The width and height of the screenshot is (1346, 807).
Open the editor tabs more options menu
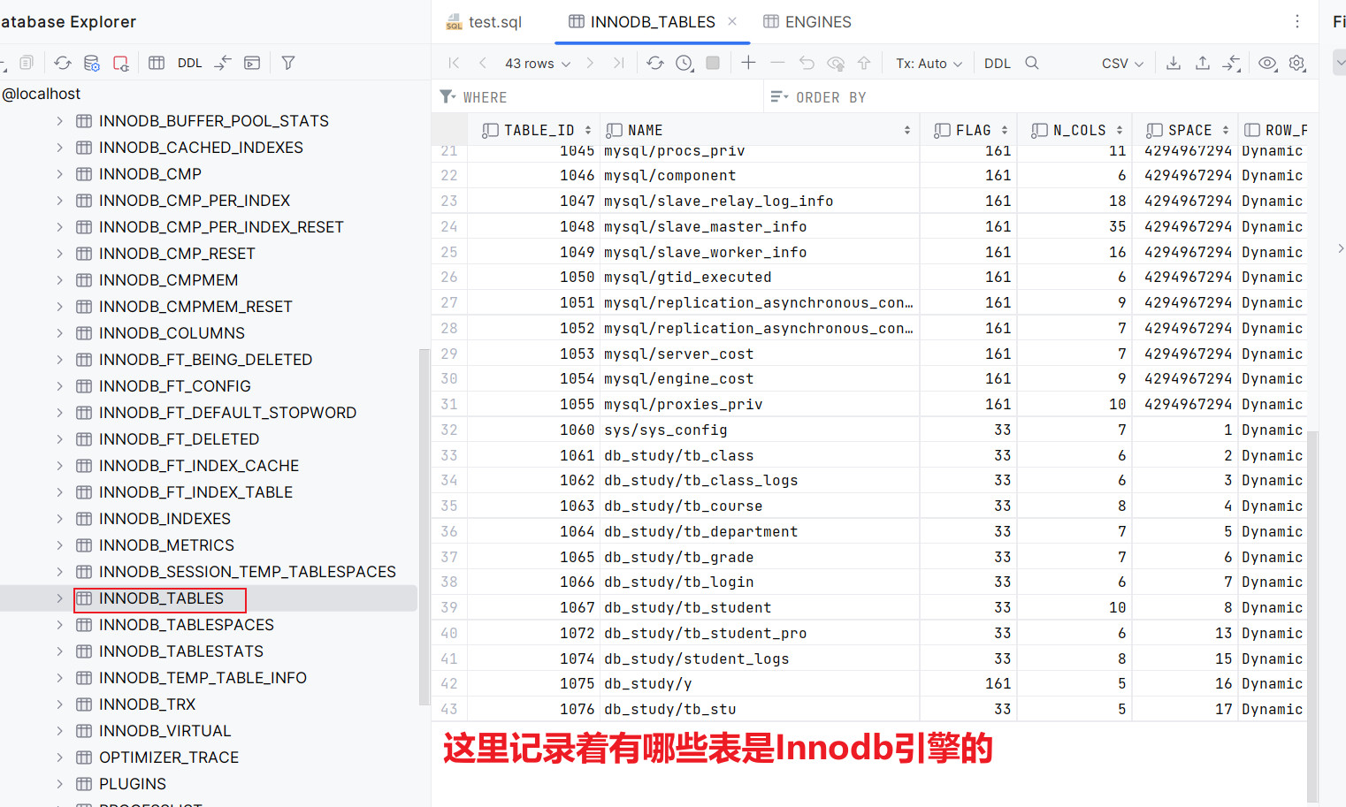1297,21
